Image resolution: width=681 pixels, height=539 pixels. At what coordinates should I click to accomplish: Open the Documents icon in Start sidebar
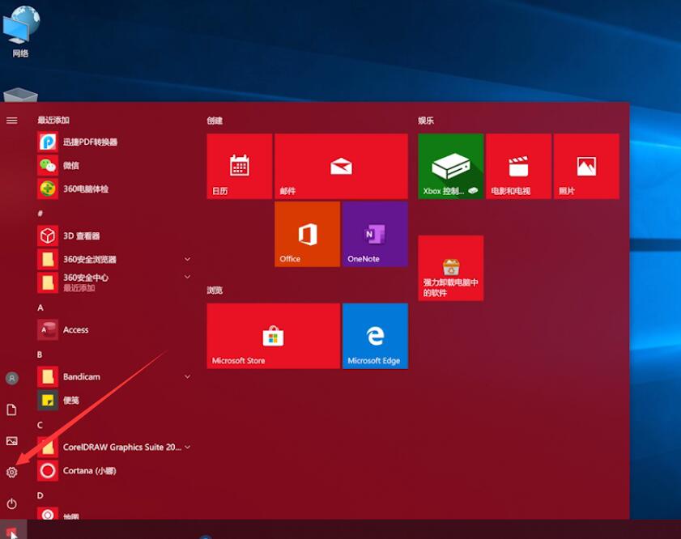(x=11, y=410)
